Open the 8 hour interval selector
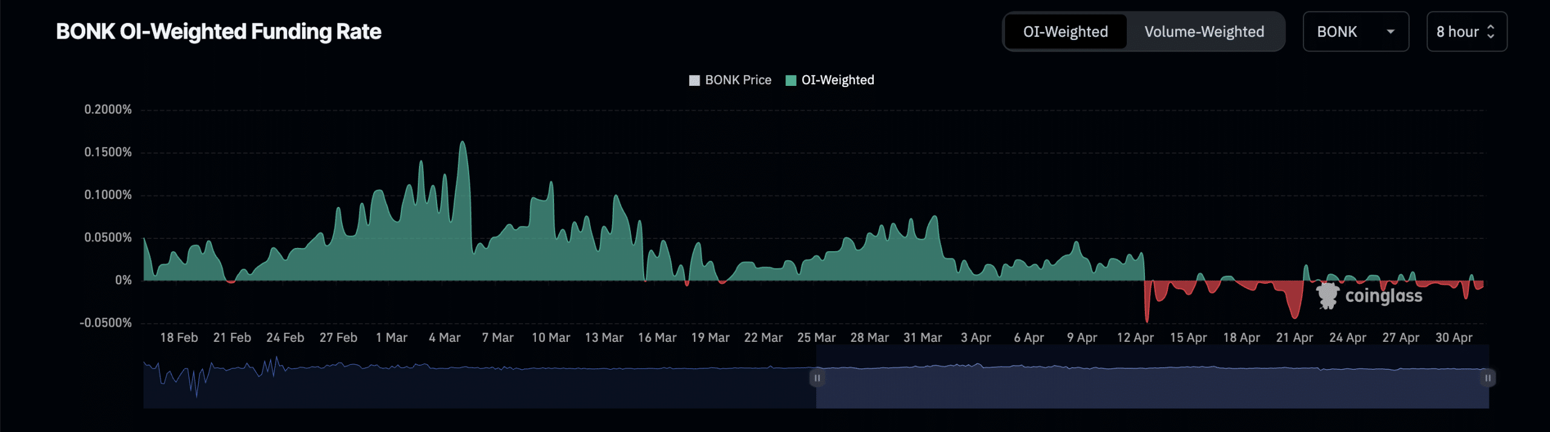1550x432 pixels. (1466, 31)
